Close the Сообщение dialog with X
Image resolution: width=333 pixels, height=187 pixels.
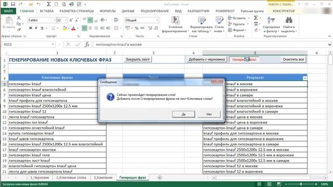point(217,81)
